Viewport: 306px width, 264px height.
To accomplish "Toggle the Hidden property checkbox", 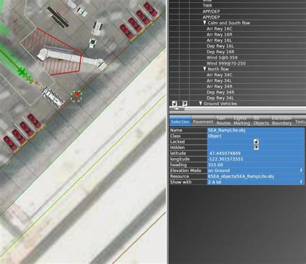I will click(x=256, y=148).
